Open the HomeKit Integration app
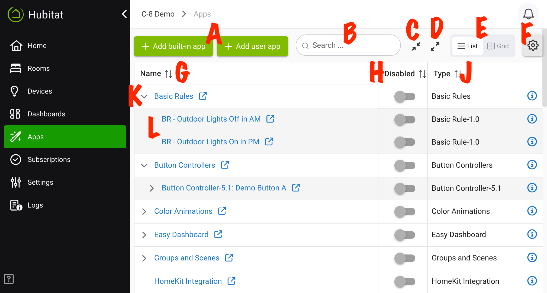Image resolution: width=547 pixels, height=293 pixels. [188, 281]
